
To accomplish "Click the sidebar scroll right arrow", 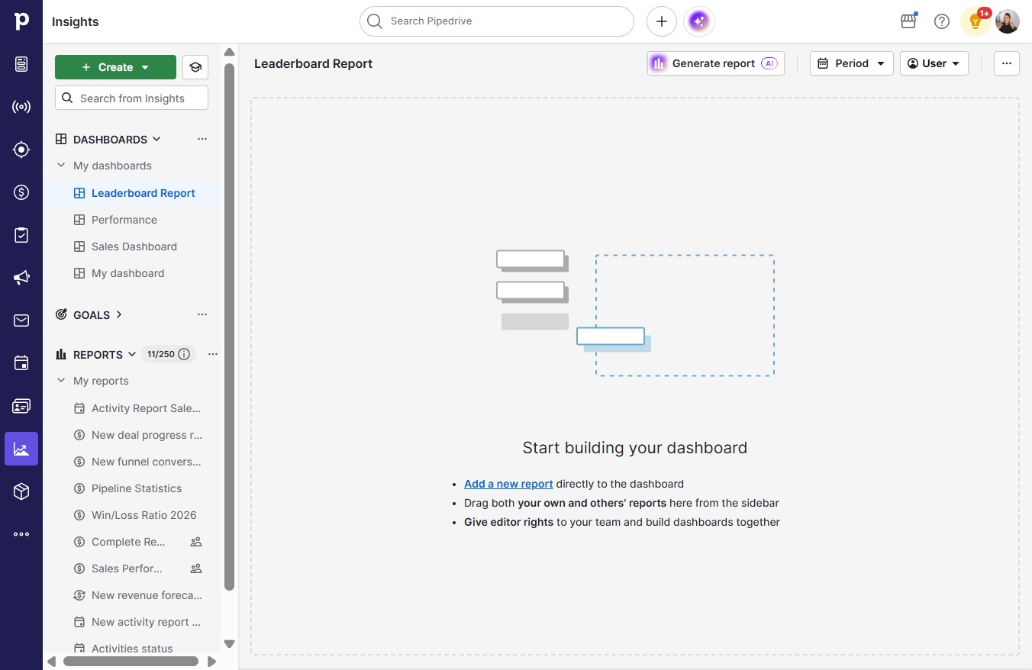I will click(211, 662).
